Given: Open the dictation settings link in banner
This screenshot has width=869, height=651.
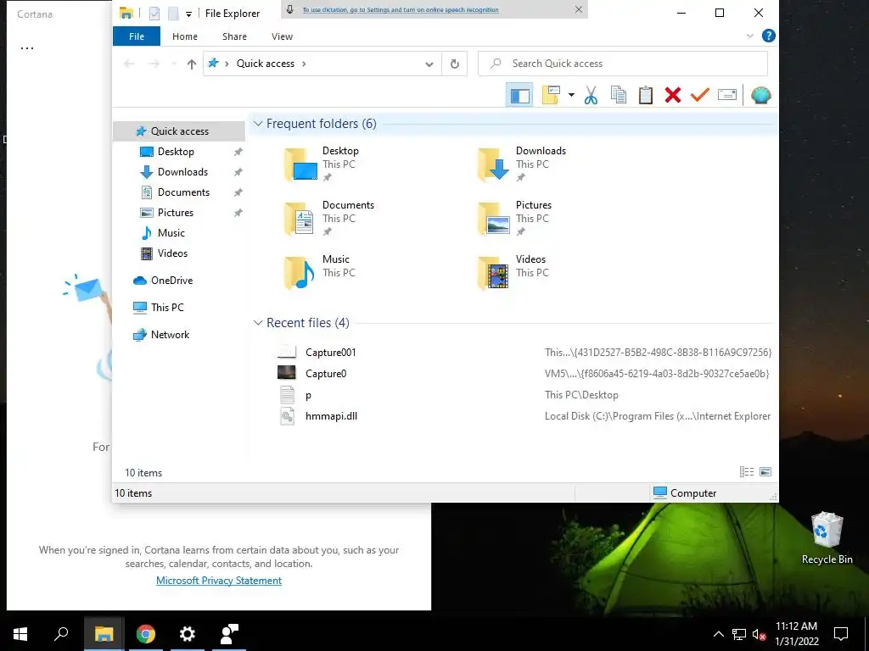Looking at the screenshot, I should point(401,10).
